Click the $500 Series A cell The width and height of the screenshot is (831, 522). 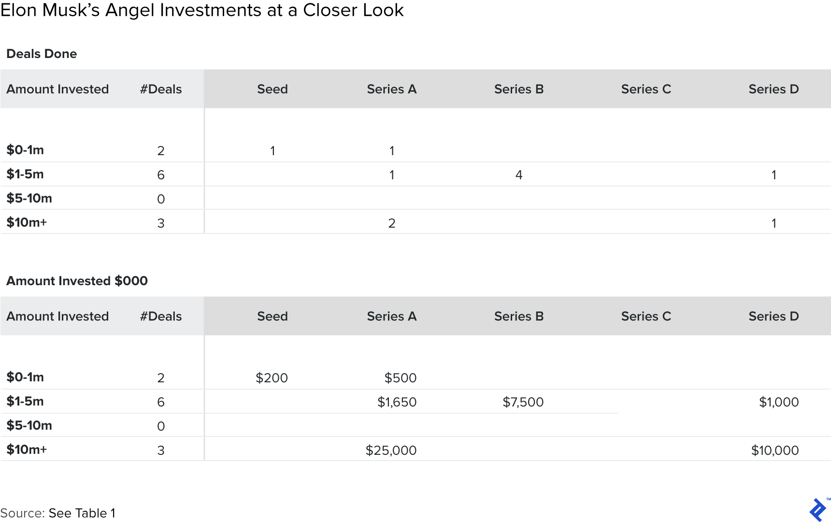tap(400, 378)
